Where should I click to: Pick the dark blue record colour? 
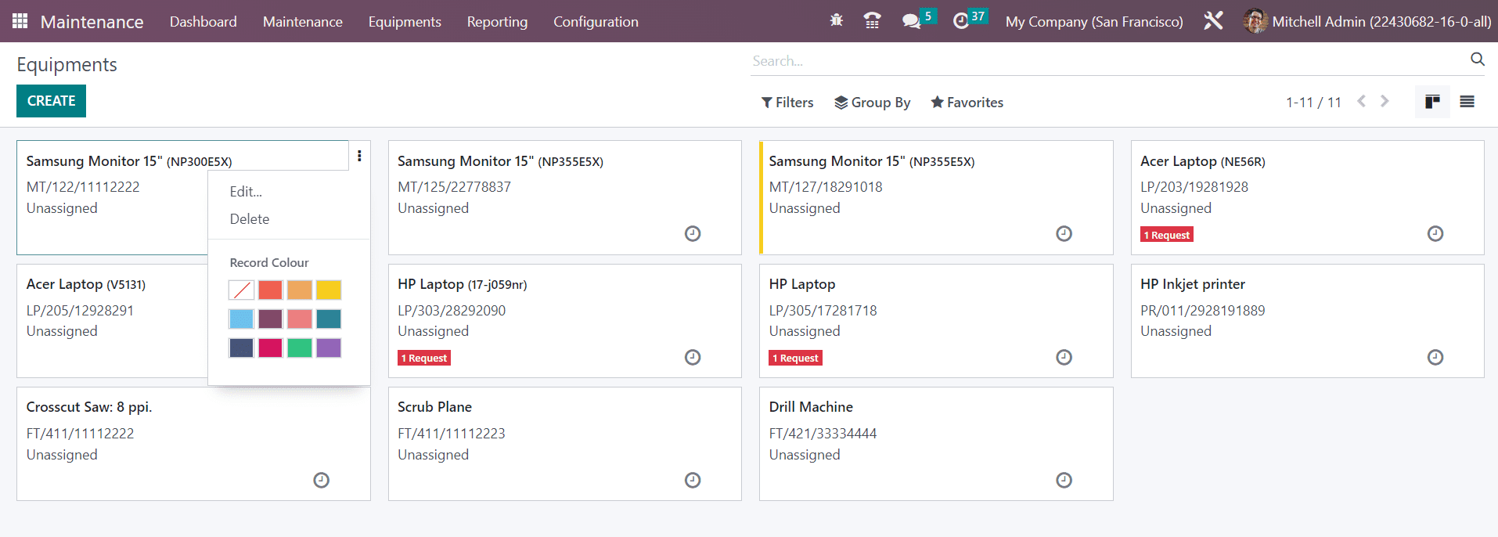pyautogui.click(x=241, y=348)
